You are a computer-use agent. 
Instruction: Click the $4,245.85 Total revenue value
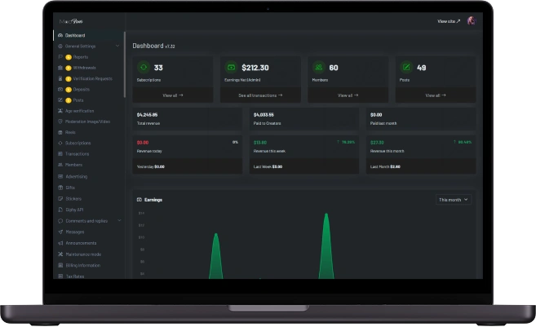(x=147, y=115)
